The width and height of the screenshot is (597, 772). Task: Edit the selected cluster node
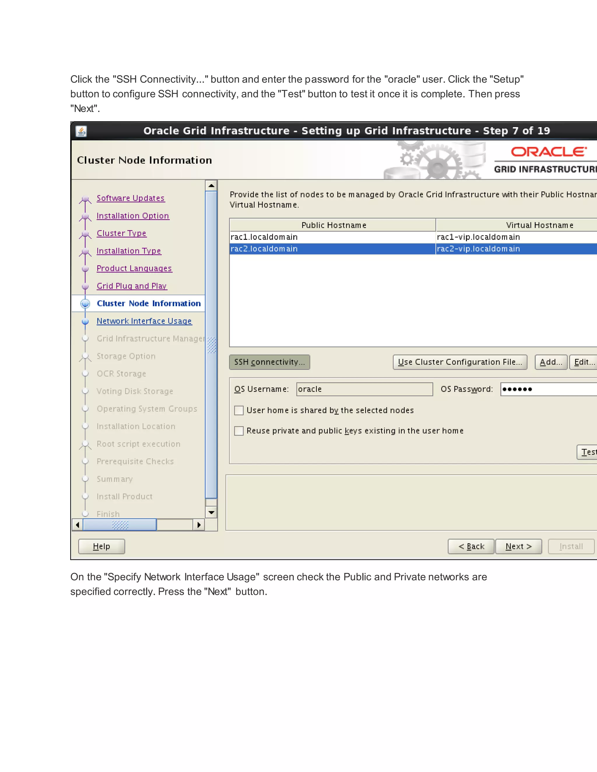click(x=583, y=362)
